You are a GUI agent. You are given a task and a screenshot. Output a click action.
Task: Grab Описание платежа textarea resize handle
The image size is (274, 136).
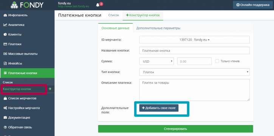click(x=248, y=99)
